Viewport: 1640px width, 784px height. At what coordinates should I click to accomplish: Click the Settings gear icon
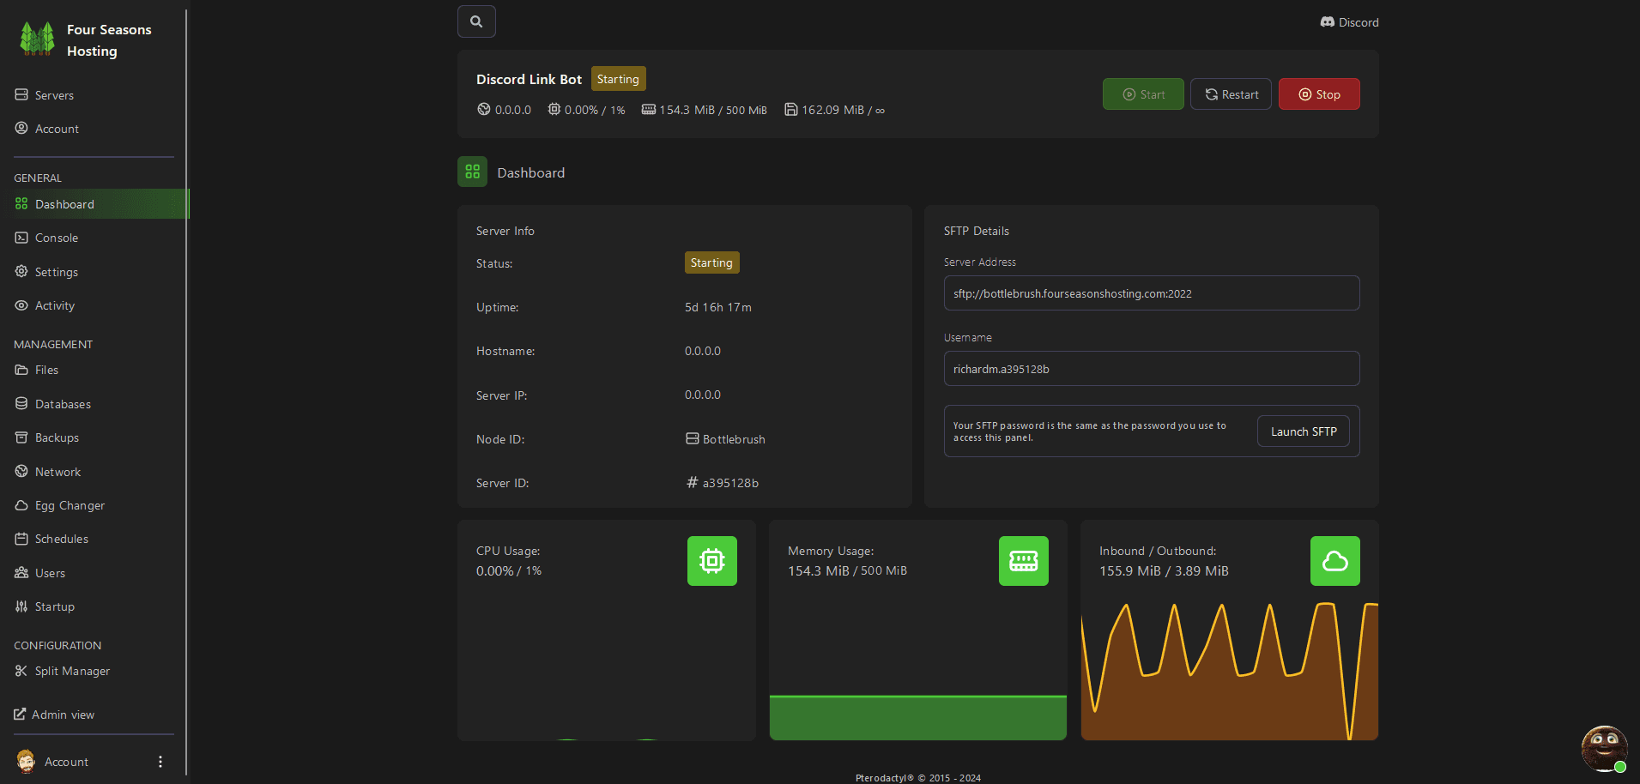tap(21, 271)
